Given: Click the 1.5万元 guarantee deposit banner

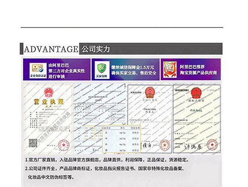Looking at the screenshot, I should pos(125,70).
